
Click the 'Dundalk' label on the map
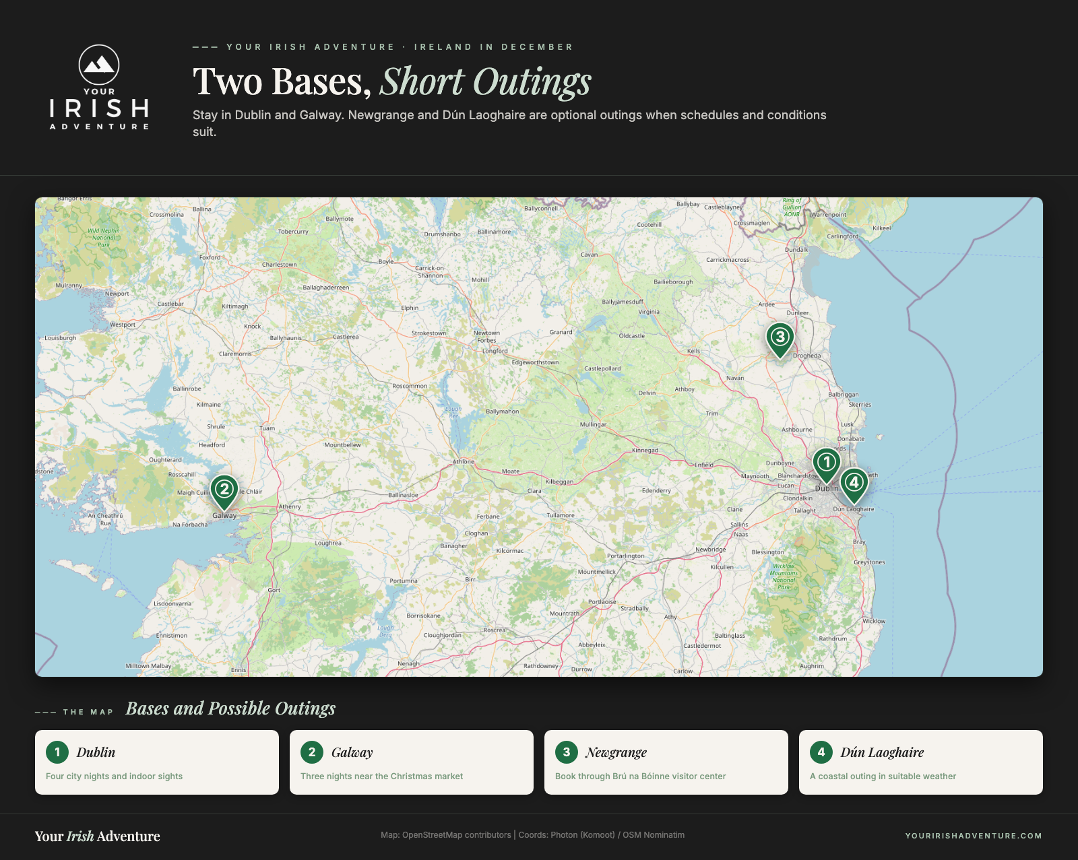(x=796, y=250)
